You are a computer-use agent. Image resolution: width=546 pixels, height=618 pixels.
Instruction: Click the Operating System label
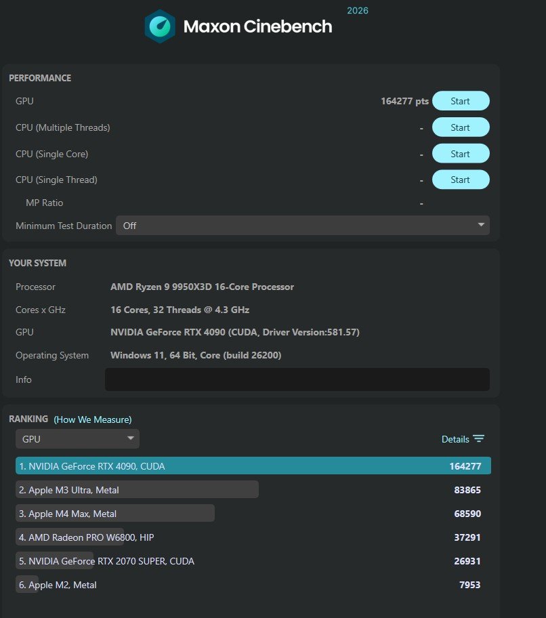coord(52,356)
